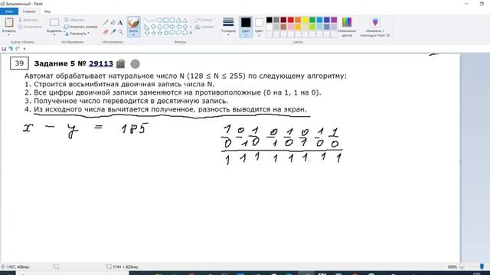Select the Magnifier tool

(120, 32)
